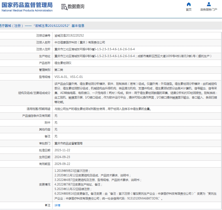Select registration number value 渝械注准20192220252
This screenshot has width=222, height=210.
69,36
